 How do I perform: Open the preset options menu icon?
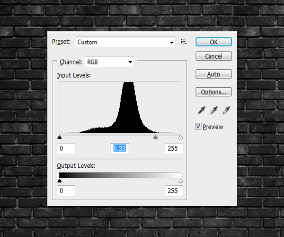coord(184,42)
